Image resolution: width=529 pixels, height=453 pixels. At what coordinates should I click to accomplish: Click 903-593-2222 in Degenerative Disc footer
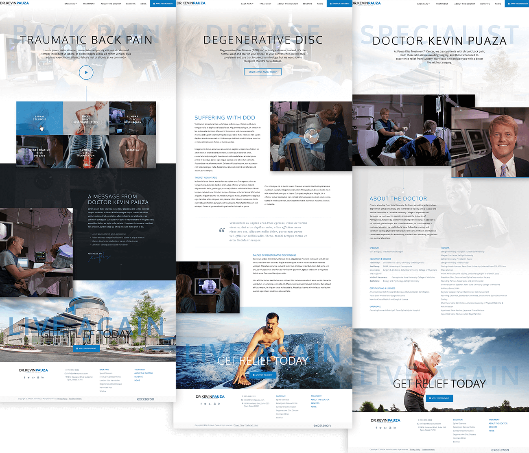(250, 396)
